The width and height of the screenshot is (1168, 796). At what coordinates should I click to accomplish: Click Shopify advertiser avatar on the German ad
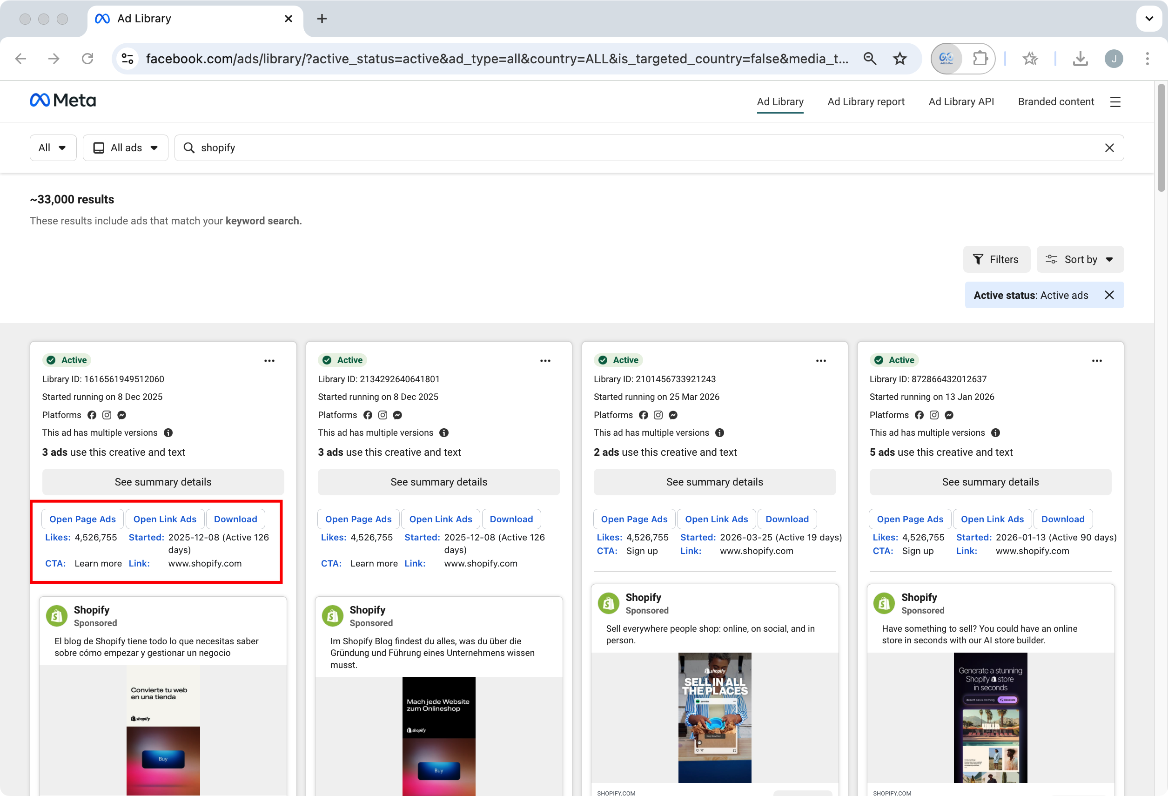coord(332,616)
